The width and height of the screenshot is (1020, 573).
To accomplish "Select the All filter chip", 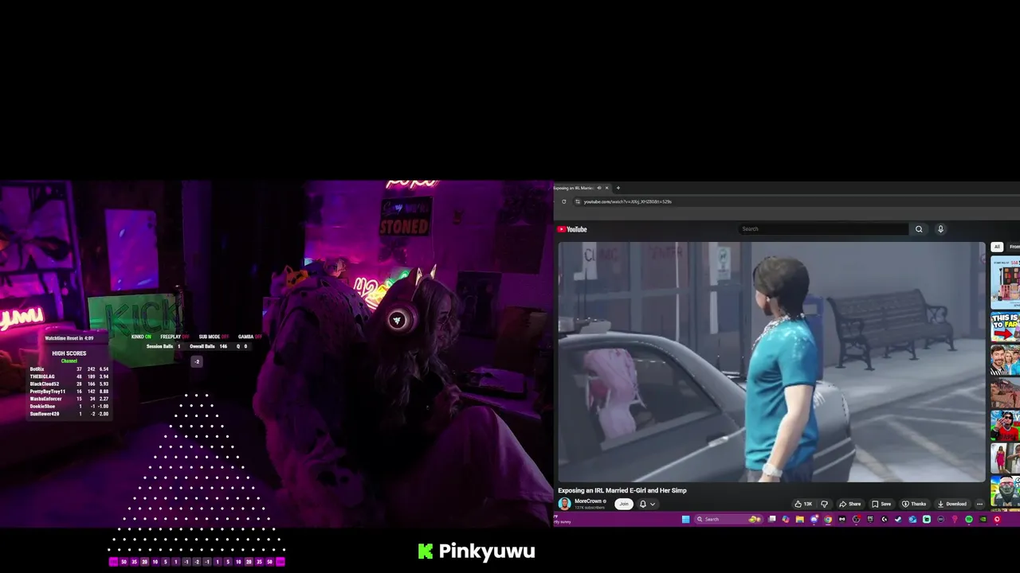I will click(996, 247).
